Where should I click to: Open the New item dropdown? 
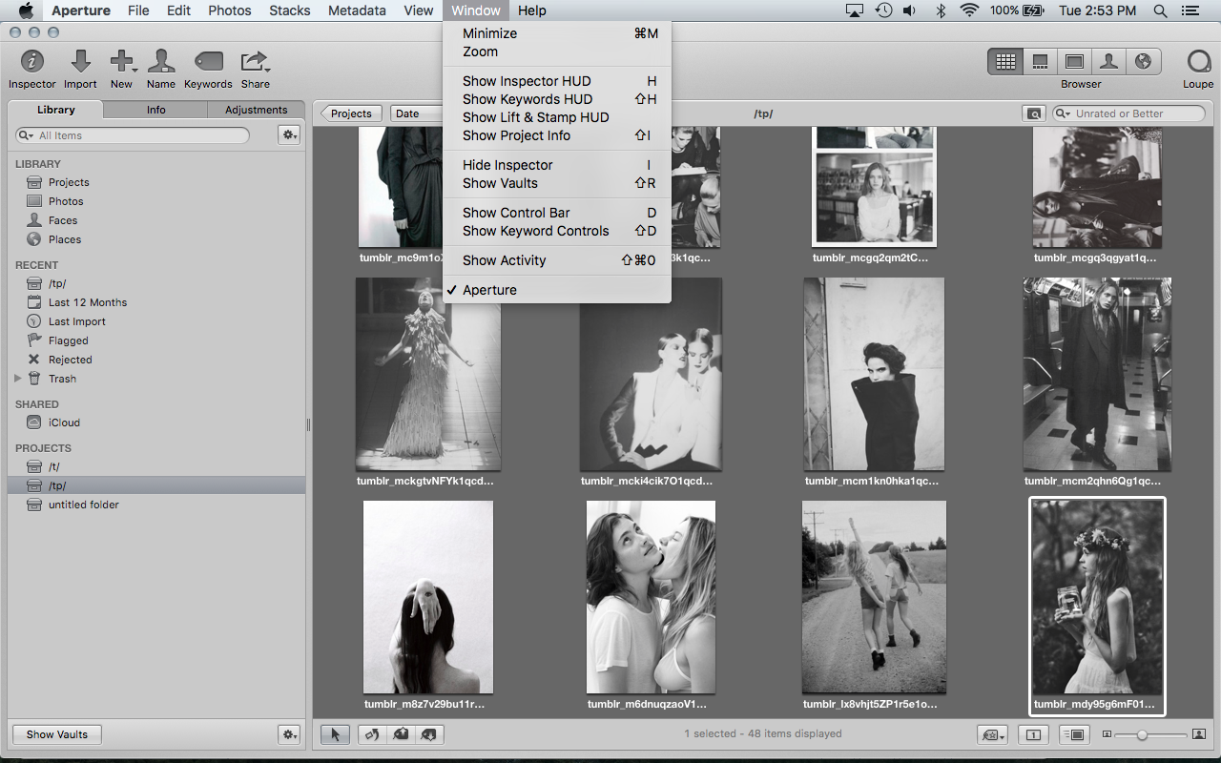pyautogui.click(x=122, y=63)
